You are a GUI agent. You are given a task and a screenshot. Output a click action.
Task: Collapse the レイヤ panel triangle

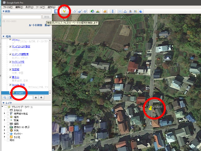coord(3,103)
